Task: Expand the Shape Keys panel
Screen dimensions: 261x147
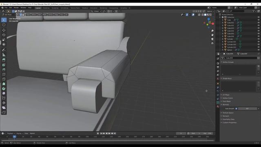Action: tap(227, 78)
